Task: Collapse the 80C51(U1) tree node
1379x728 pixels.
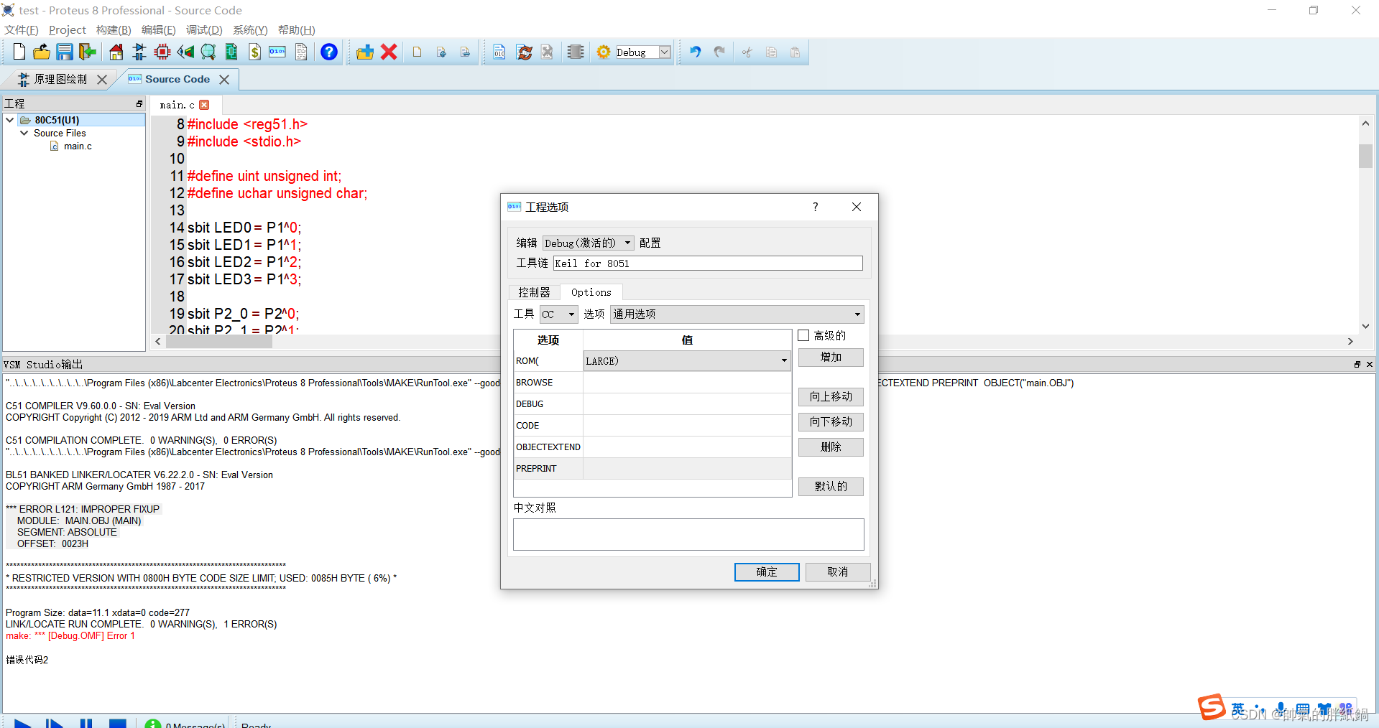Action: tap(9, 120)
